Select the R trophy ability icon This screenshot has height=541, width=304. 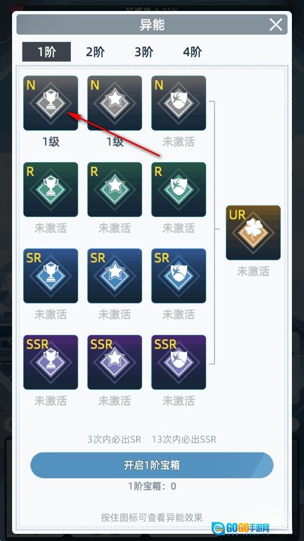coord(50,190)
